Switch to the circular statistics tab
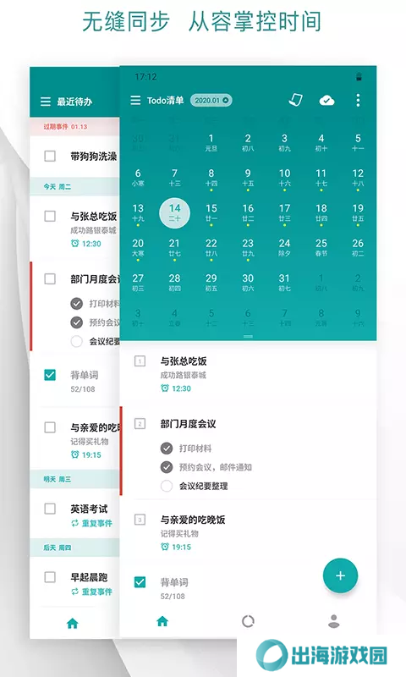Image resolution: width=406 pixels, height=677 pixels. pyautogui.click(x=248, y=621)
